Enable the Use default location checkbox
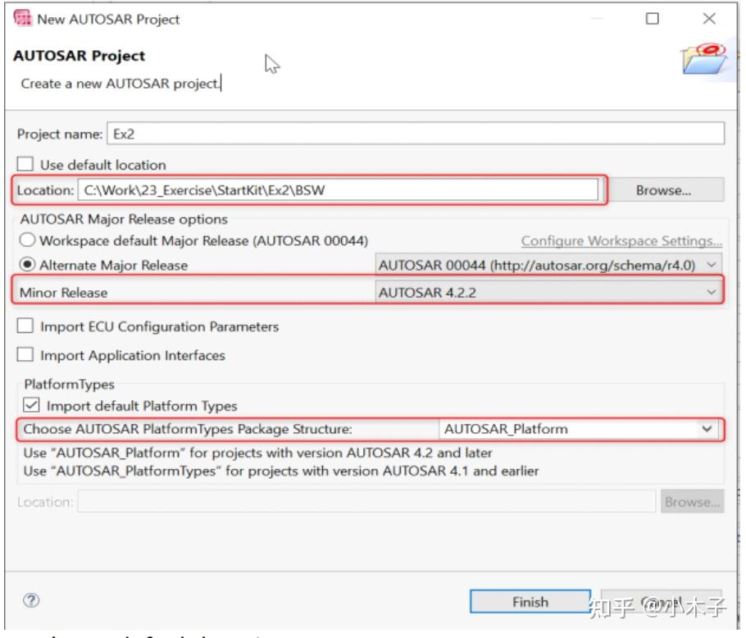Image resolution: width=746 pixels, height=638 pixels. (27, 165)
